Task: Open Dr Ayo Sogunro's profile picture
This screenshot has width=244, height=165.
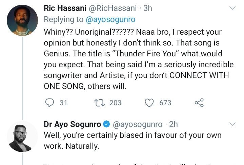Action: 22,136
